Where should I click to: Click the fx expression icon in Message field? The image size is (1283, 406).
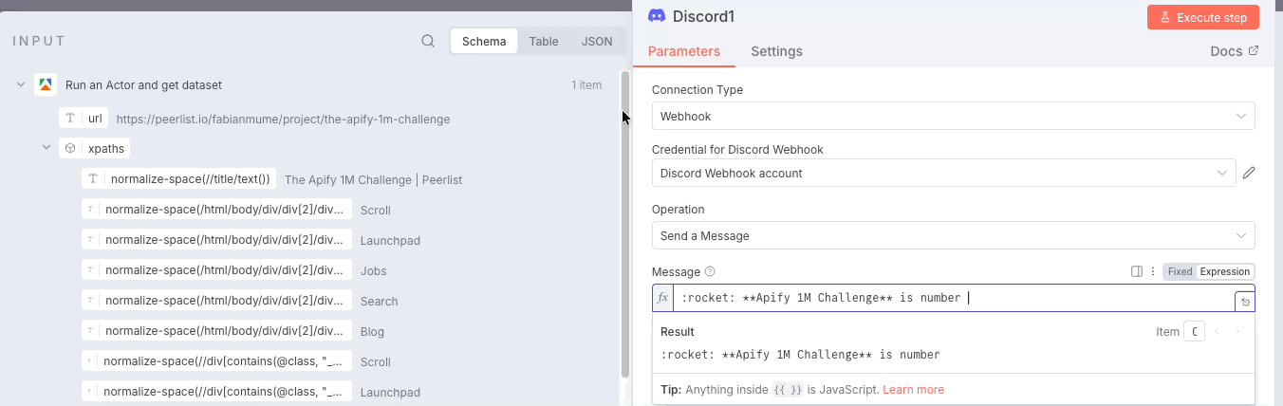663,298
